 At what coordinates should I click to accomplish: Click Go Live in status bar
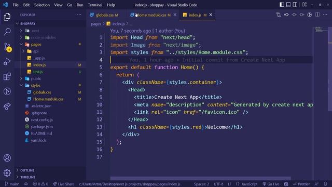[x=271, y=184]
